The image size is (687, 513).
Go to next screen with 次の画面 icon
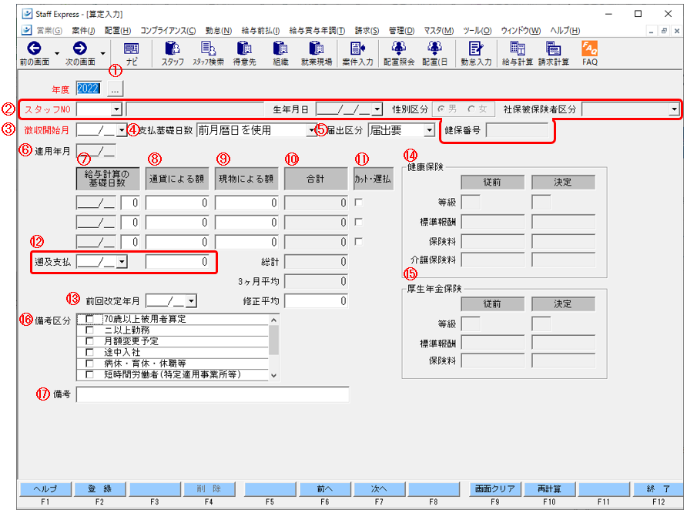(x=80, y=53)
